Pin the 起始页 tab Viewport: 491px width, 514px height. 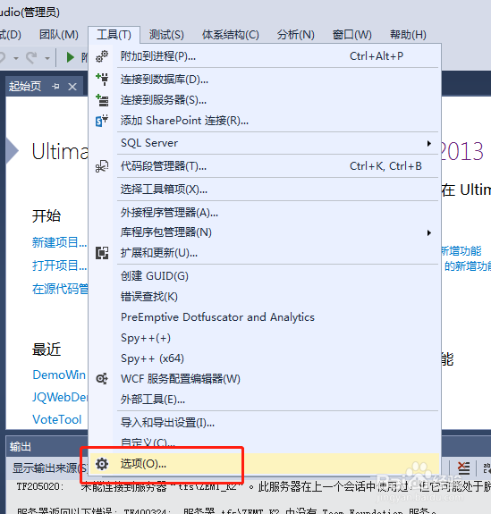click(55, 87)
